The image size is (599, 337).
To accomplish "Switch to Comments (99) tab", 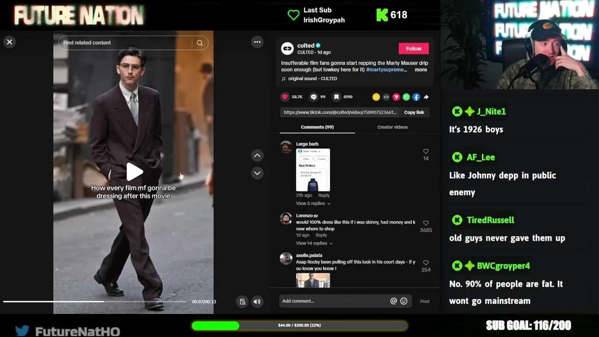I will pos(317,127).
